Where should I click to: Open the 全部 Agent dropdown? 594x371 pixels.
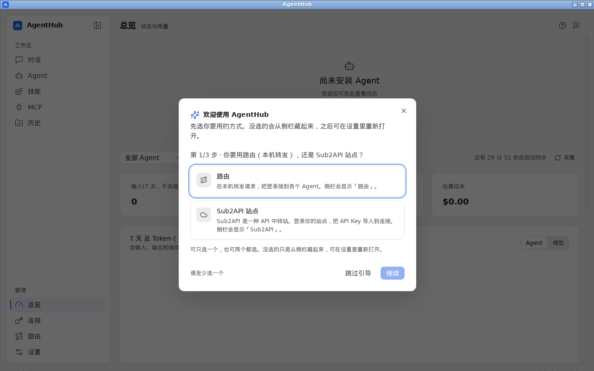151,158
